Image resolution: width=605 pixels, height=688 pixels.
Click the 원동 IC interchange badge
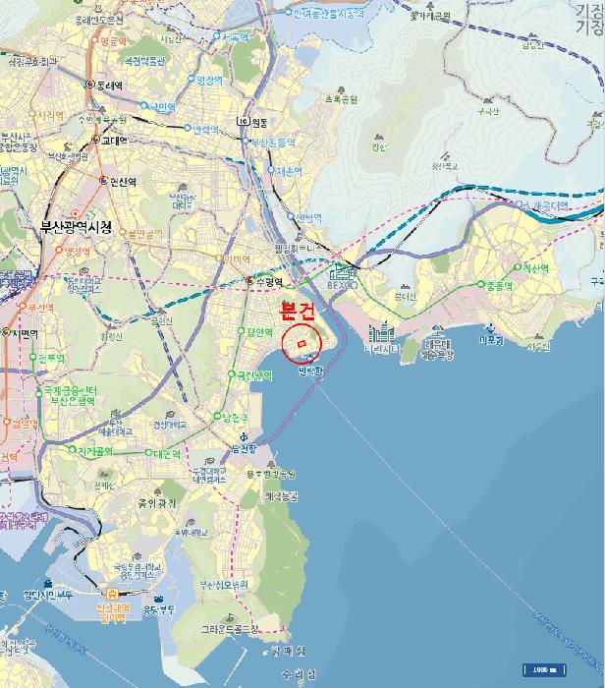coord(243,121)
